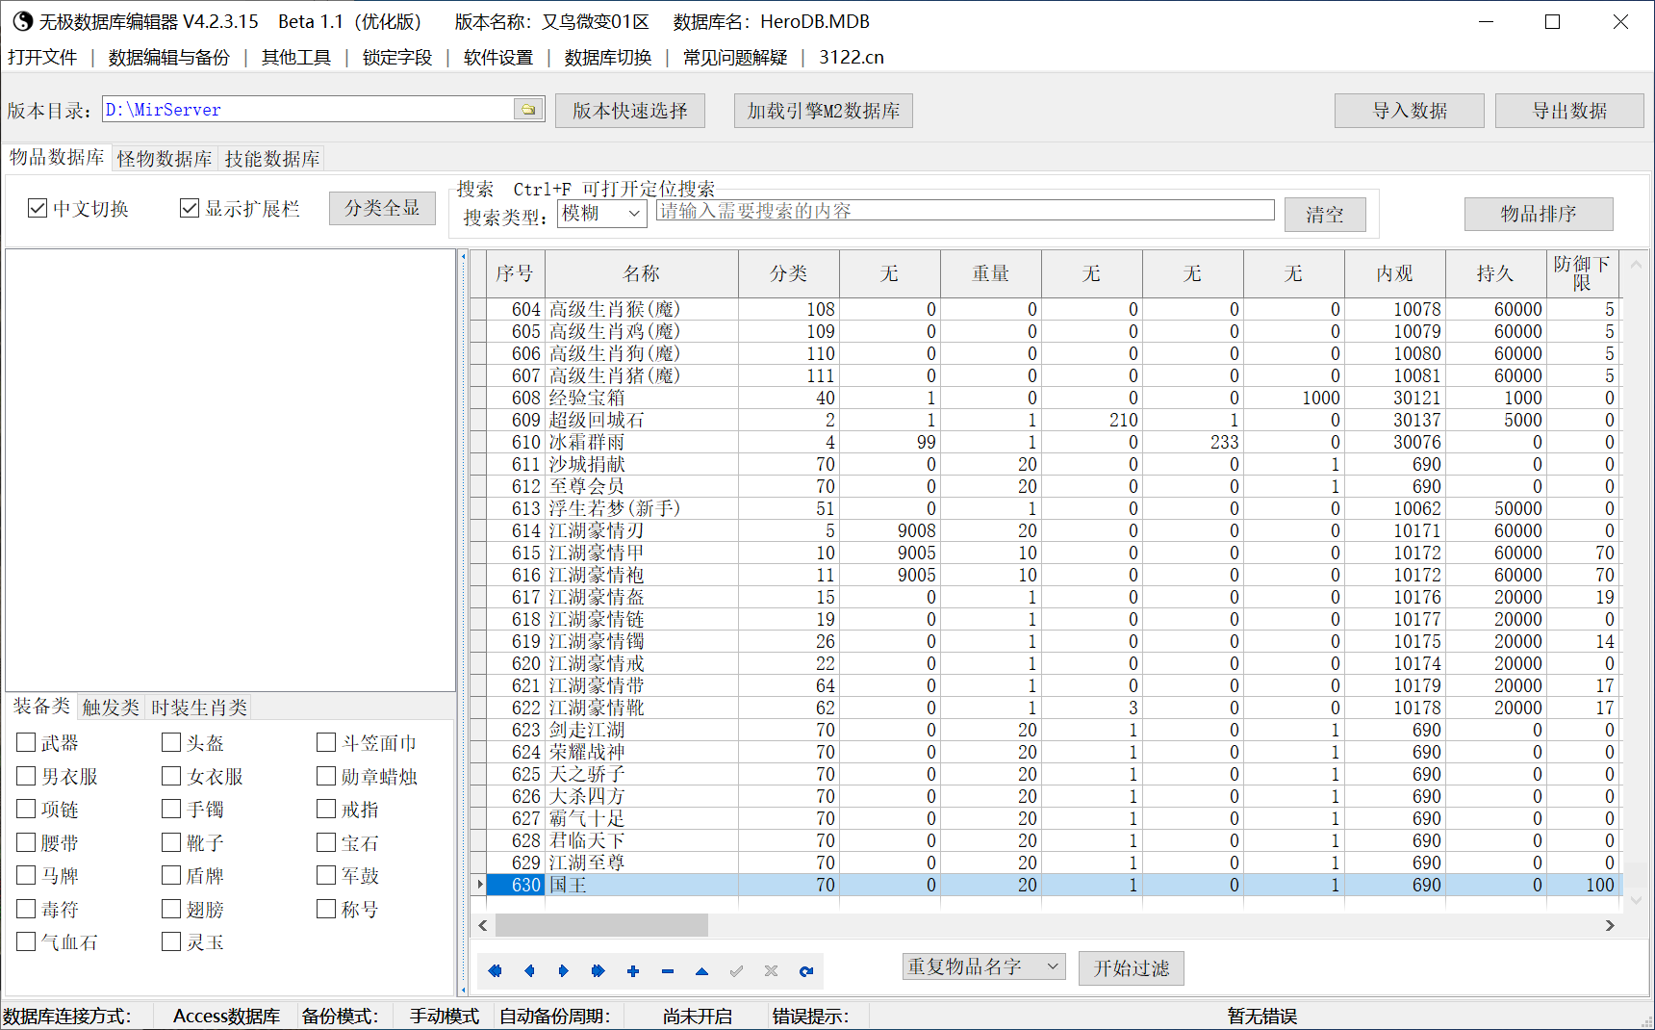Screen dimensions: 1655x1030
Task: Click the search content input field
Action: (x=965, y=211)
